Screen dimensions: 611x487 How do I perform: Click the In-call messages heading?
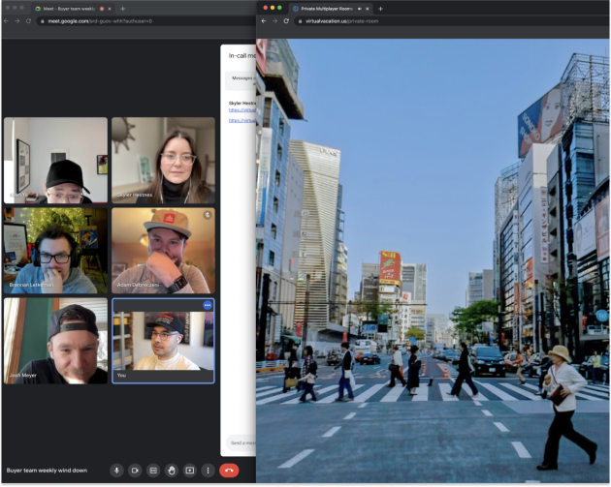[242, 55]
